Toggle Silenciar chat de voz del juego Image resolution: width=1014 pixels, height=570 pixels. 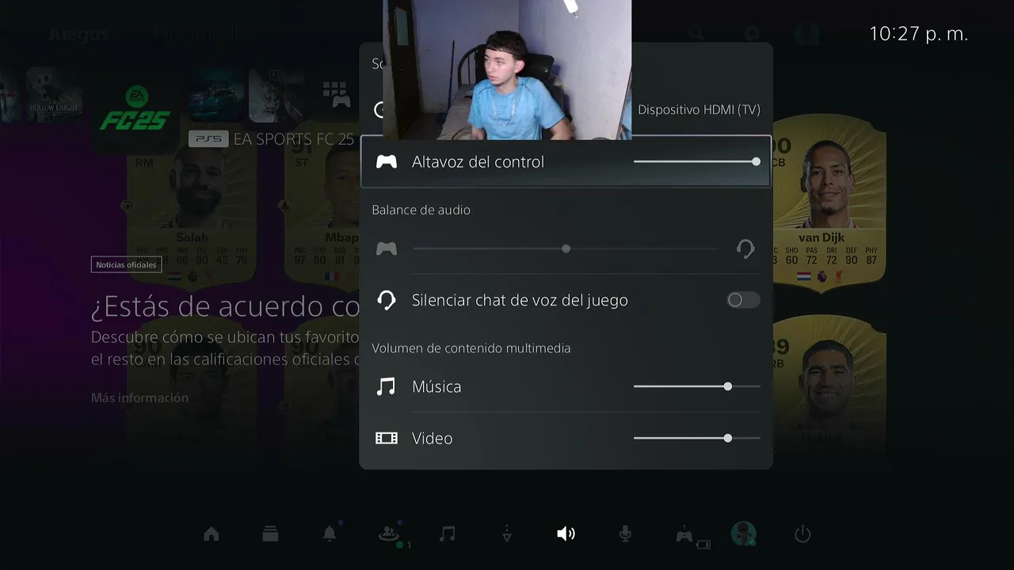pyautogui.click(x=743, y=300)
